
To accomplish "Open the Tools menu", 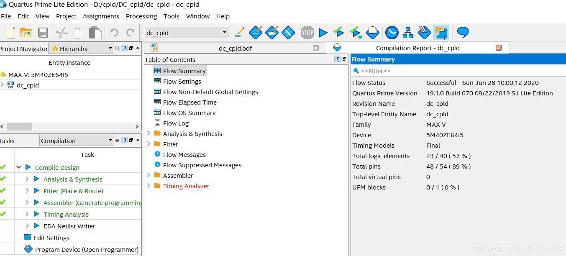I will point(172,16).
